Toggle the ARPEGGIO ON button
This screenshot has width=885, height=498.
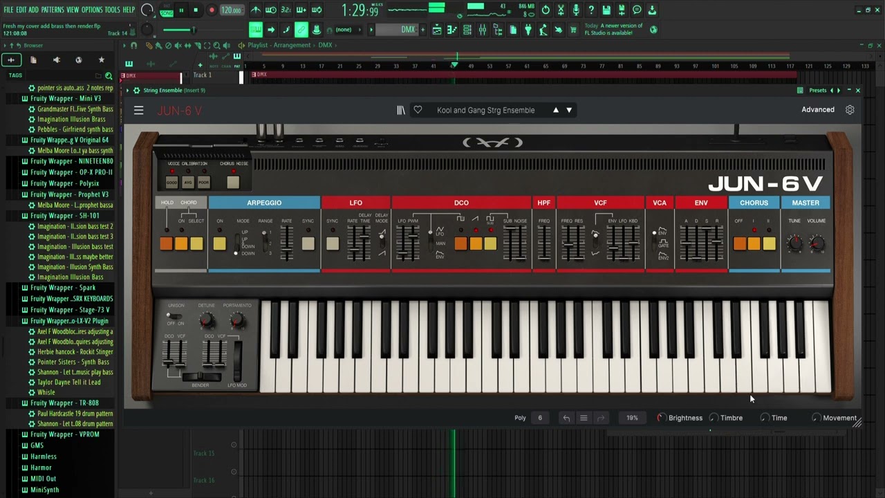pos(219,243)
